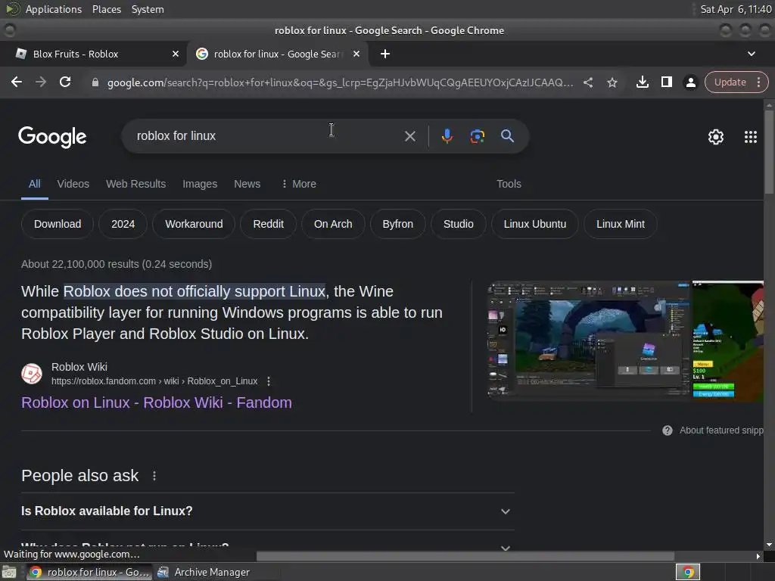Image resolution: width=775 pixels, height=581 pixels.
Task: Open the three-dot menu beside Roblox_on_Linux URL
Action: (269, 381)
